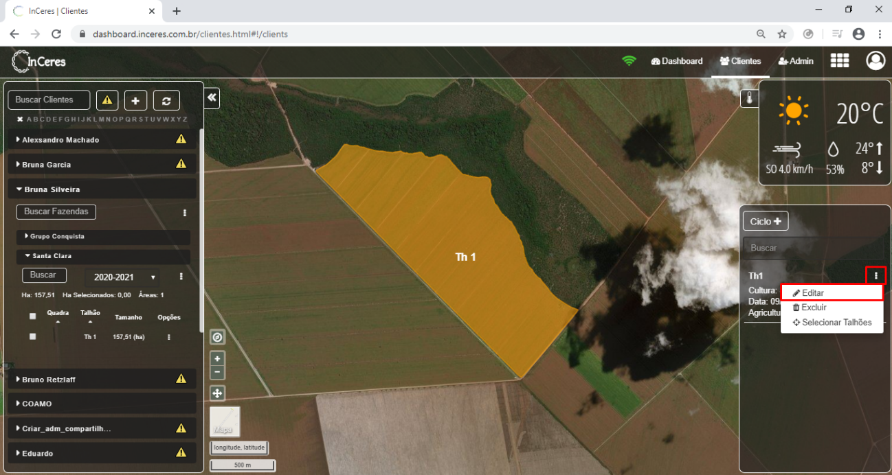Click the Buscar Fazendas button

pos(56,211)
